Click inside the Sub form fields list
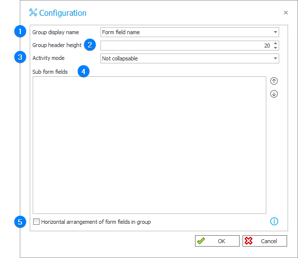Screen dimensions: 298x258 149,145
